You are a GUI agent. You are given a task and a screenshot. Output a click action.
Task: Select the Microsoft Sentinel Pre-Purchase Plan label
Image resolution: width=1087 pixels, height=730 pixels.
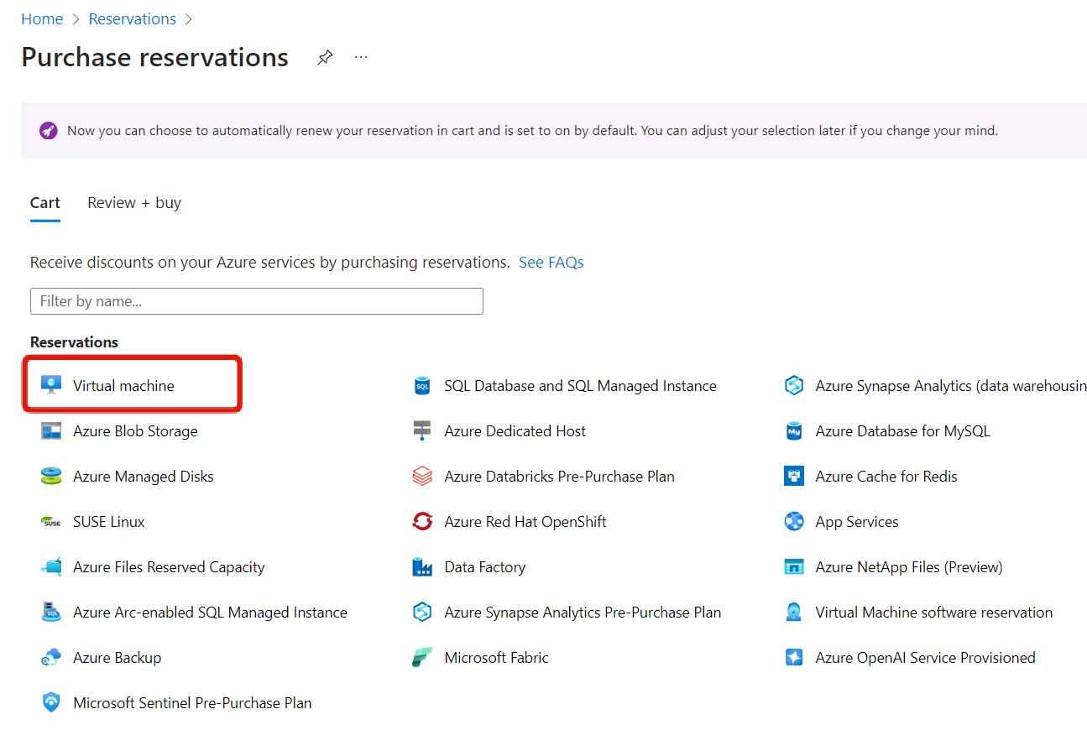[192, 702]
